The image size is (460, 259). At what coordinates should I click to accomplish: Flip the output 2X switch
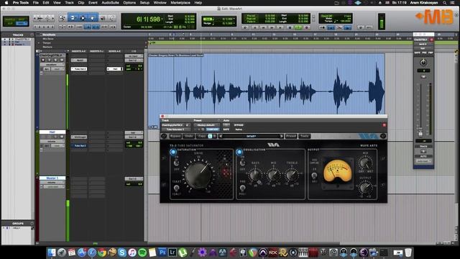click(x=314, y=176)
